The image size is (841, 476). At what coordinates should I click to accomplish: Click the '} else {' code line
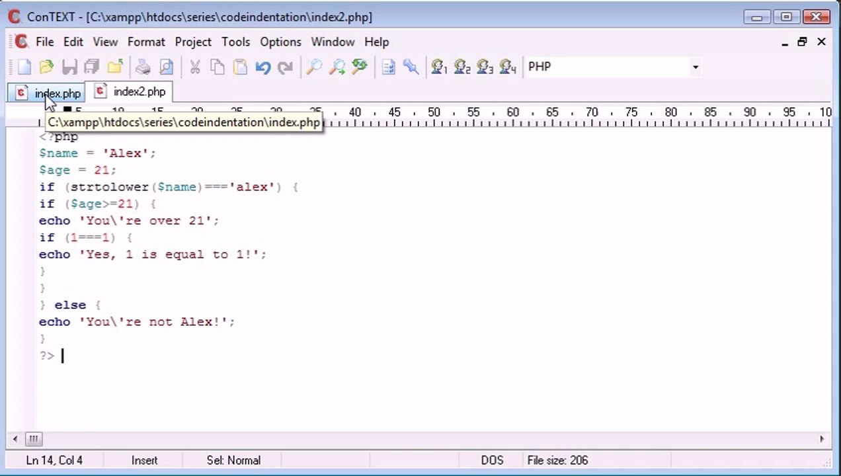(69, 305)
